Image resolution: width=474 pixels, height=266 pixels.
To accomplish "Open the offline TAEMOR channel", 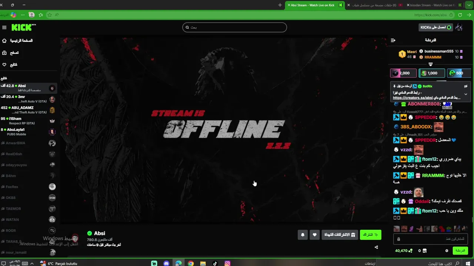I will pos(29,209).
